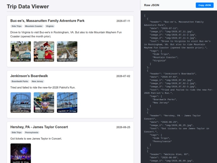The image size is (217, 163).
Task: Open thumbnail img/2026_07_11-2.jpg with Buc-ee's mascot
Action: (44, 51)
